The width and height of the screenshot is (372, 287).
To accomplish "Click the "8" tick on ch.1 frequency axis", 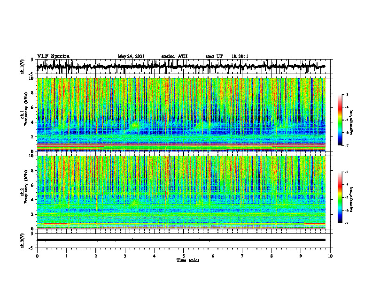I will click(x=32, y=93).
